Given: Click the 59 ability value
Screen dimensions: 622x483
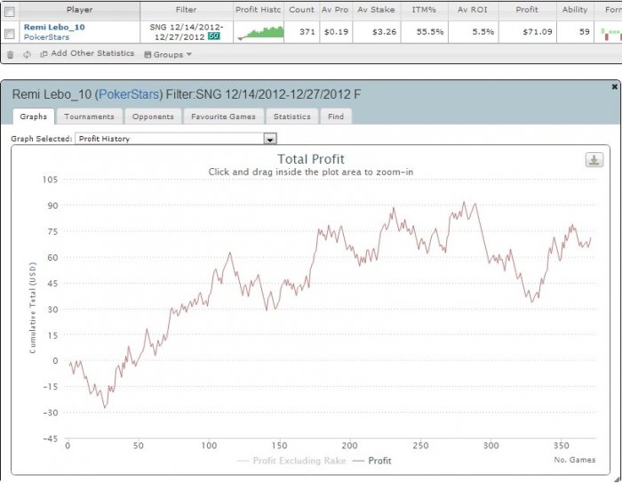Looking at the screenshot, I should click(x=585, y=32).
